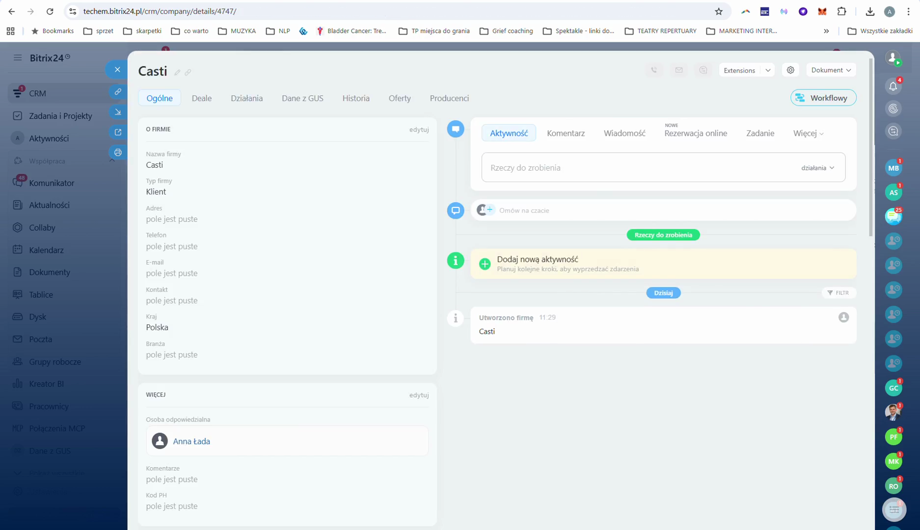
Task: Expand the Więcej timeline dropdown
Action: 809,133
